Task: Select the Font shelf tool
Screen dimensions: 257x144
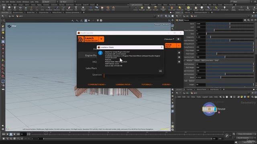Action: [76, 8]
